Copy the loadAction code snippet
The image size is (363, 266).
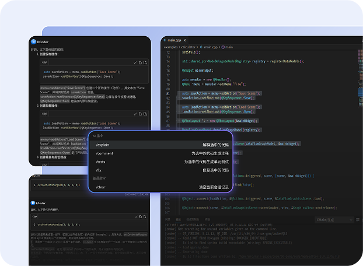pyautogui.click(x=140, y=114)
